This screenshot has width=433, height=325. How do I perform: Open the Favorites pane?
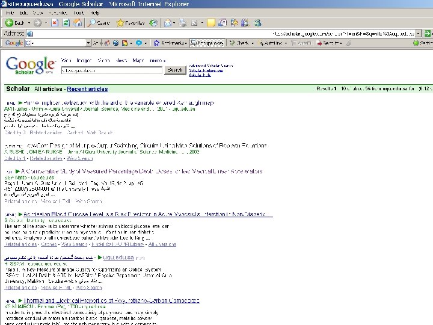(x=131, y=23)
